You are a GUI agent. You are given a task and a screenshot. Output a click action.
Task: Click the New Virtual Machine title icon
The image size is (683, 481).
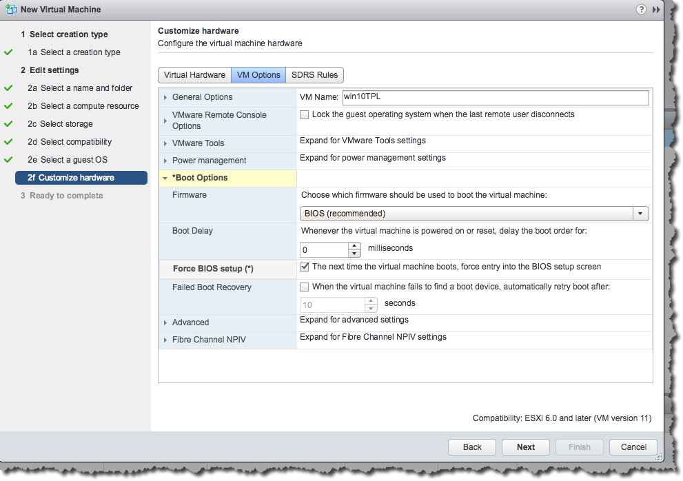[10, 10]
